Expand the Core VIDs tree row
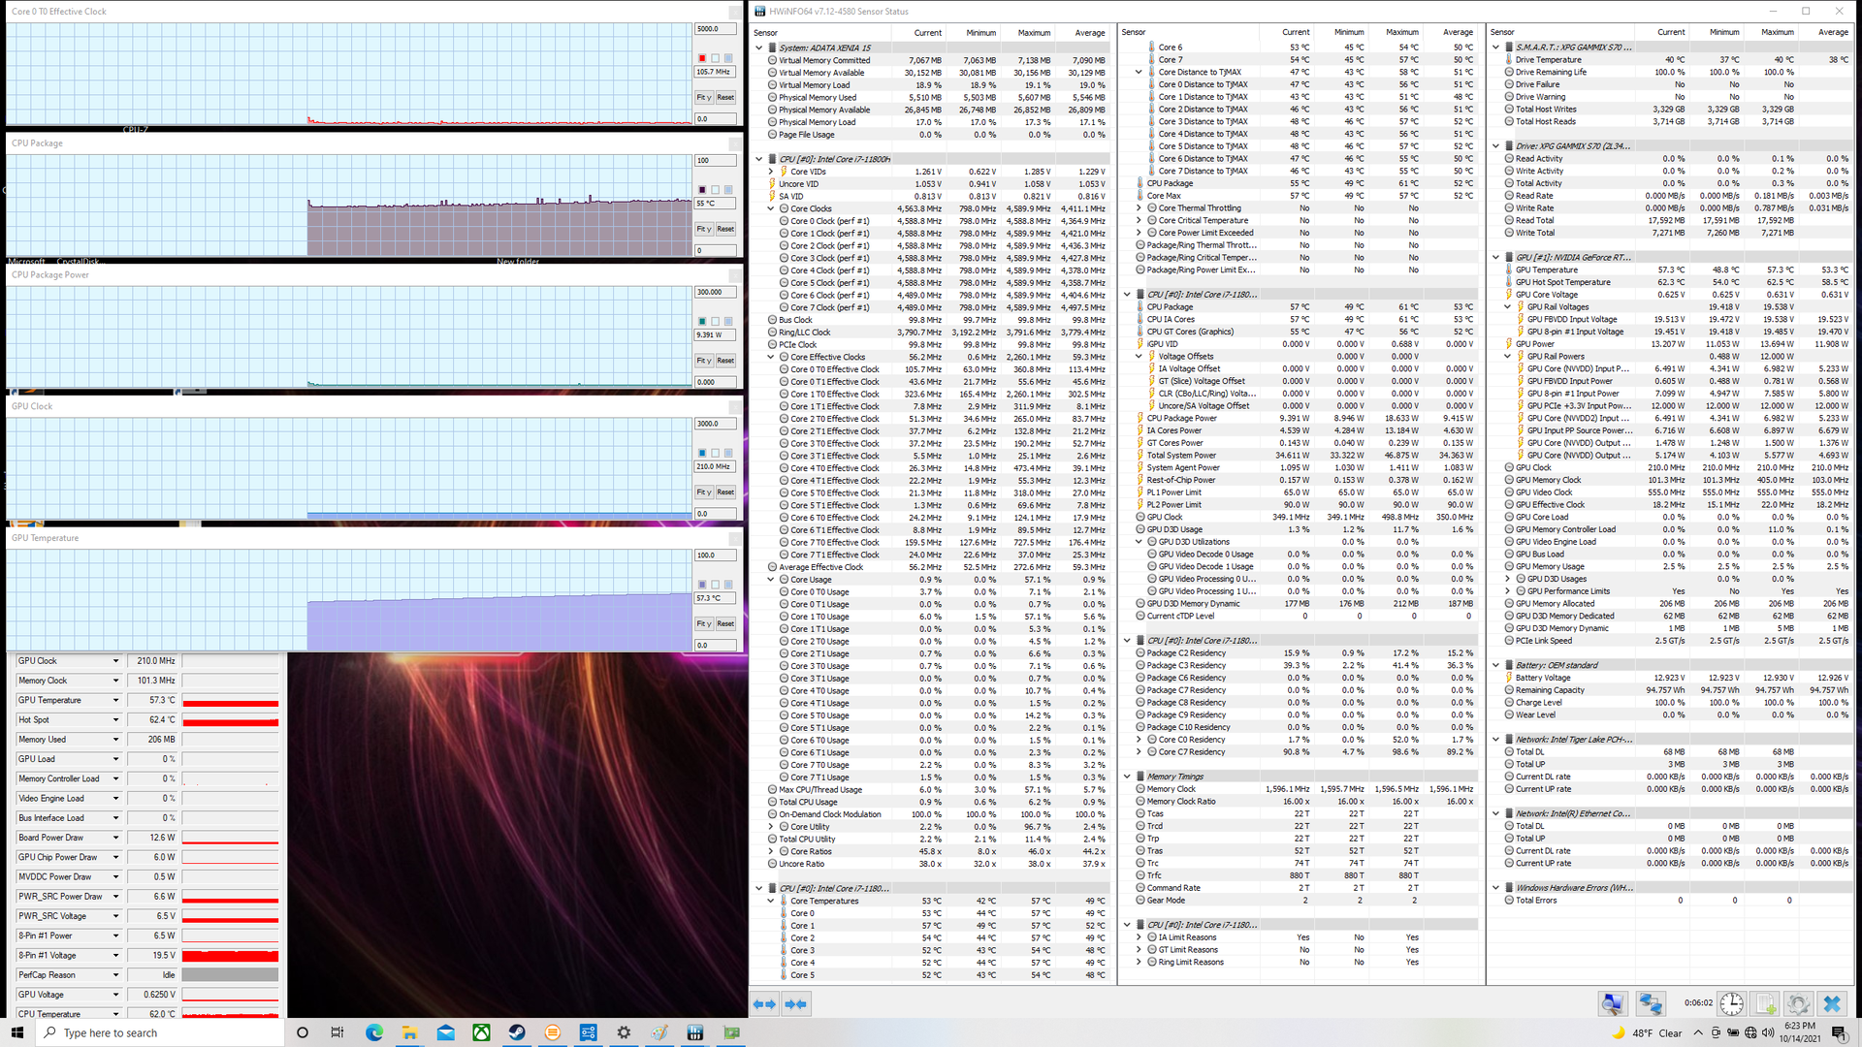 pyautogui.click(x=771, y=172)
